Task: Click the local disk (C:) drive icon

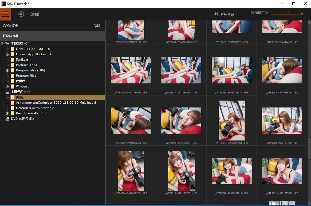Action: [7, 44]
